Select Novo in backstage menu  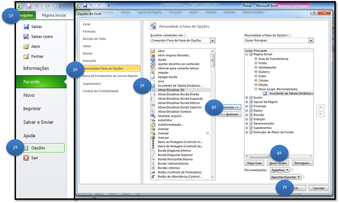[x=29, y=95]
